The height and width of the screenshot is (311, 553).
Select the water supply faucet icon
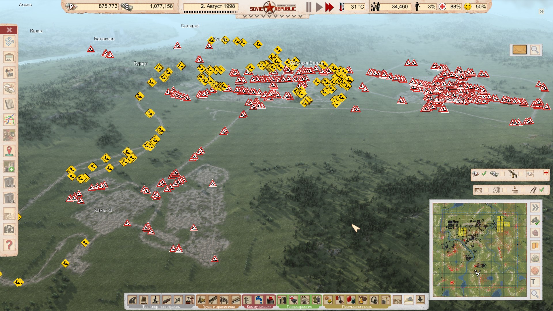[258, 300]
